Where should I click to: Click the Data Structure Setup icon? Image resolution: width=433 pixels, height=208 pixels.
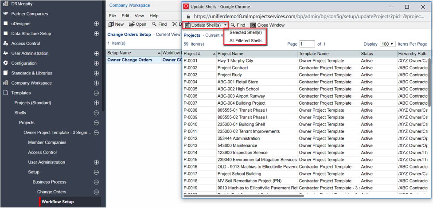(x=5, y=33)
